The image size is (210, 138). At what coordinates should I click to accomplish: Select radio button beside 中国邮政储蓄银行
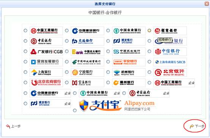click(67, 62)
